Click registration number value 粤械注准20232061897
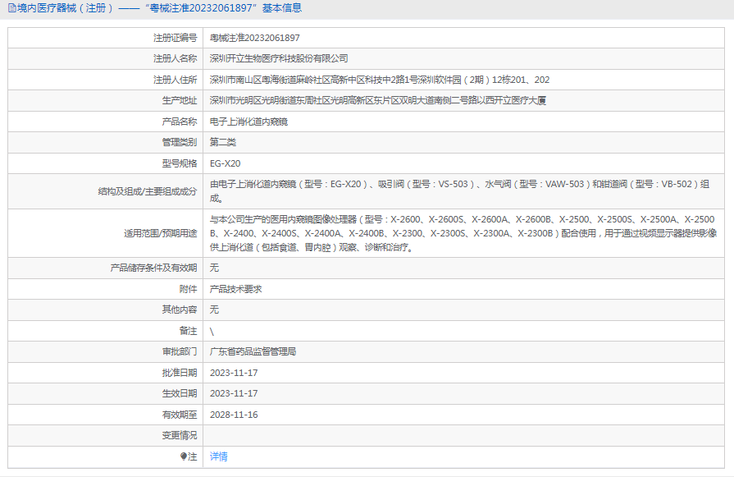This screenshot has height=477, width=734. (x=255, y=38)
